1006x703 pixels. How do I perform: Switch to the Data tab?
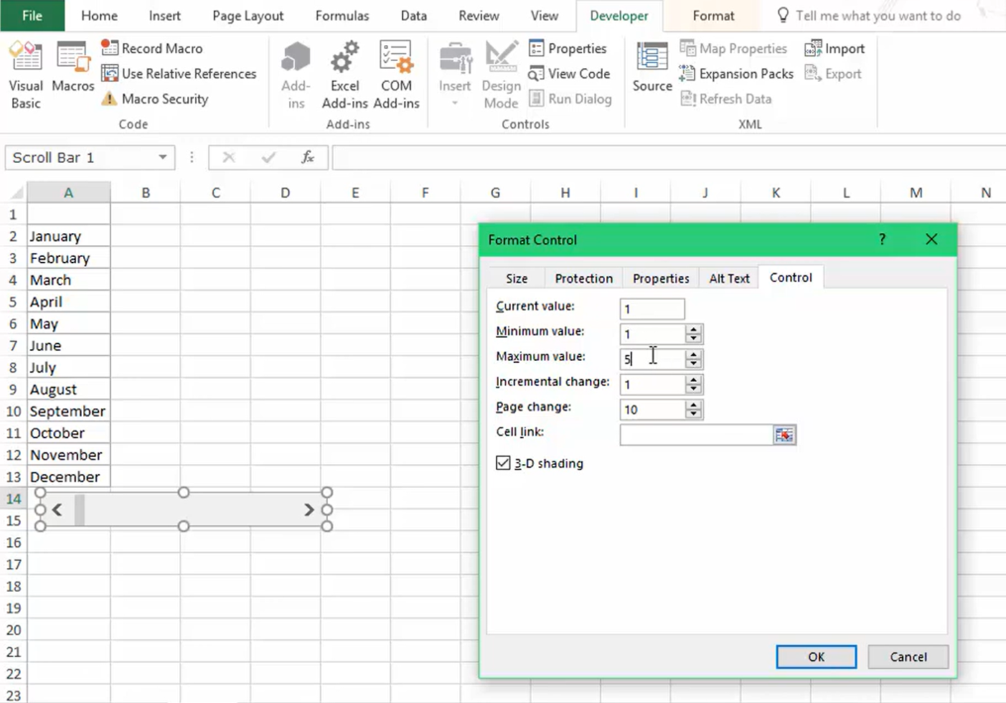pos(413,15)
